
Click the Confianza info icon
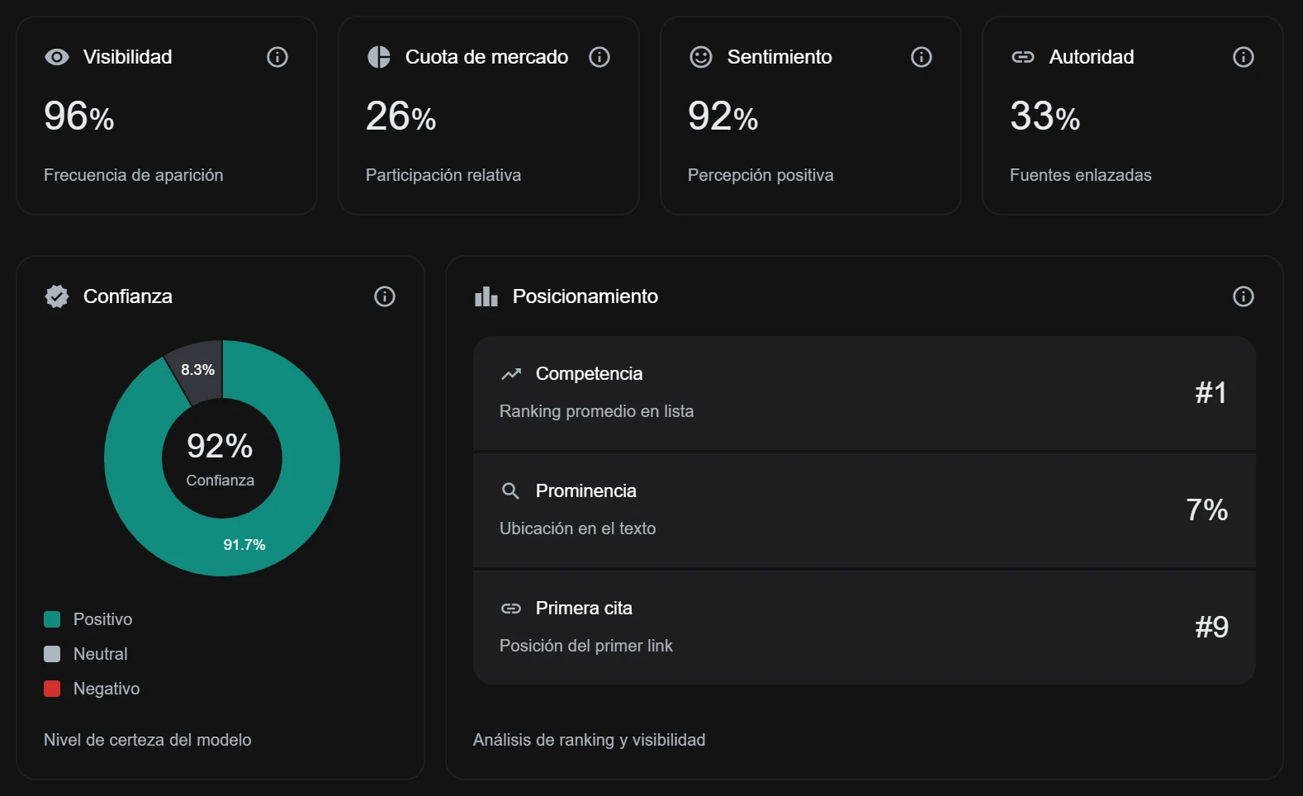coord(385,296)
